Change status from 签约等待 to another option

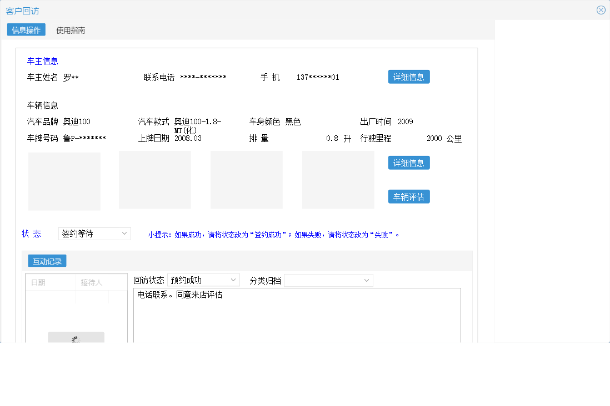[94, 234]
